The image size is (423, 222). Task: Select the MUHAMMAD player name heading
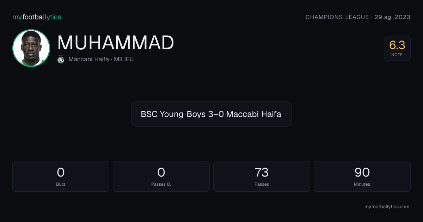(x=116, y=43)
